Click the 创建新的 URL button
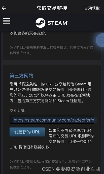 pos(27,132)
